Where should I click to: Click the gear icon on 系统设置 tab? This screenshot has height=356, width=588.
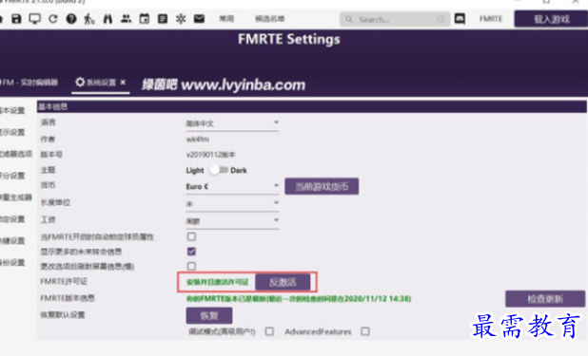[x=80, y=82]
